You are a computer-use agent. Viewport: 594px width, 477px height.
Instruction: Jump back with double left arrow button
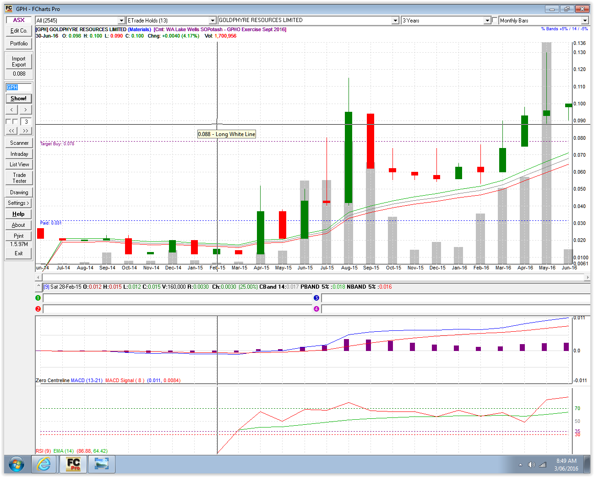(x=12, y=131)
